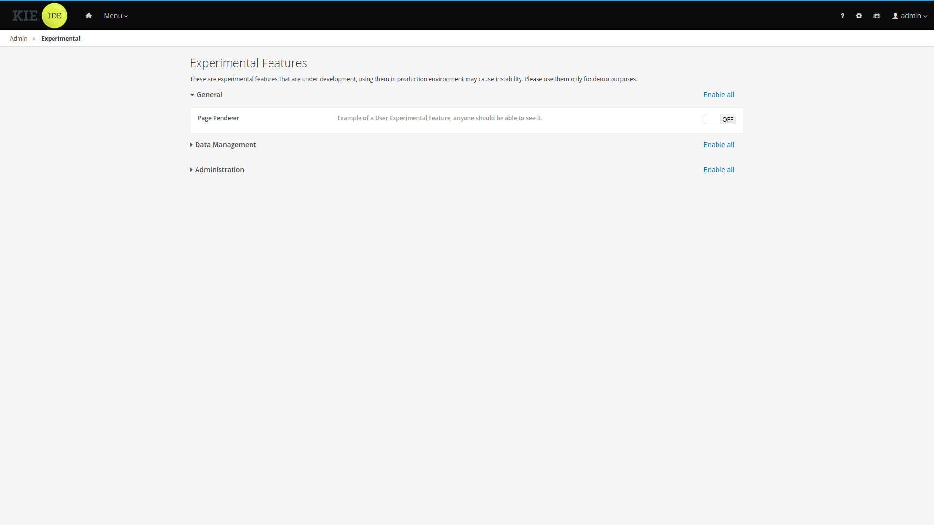Click the KIE logo text

(25, 16)
